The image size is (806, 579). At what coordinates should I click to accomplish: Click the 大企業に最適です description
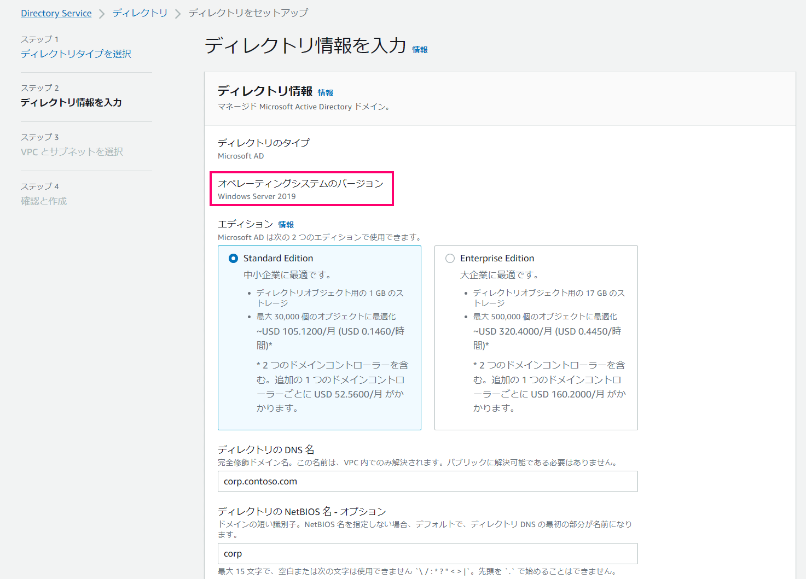[500, 274]
